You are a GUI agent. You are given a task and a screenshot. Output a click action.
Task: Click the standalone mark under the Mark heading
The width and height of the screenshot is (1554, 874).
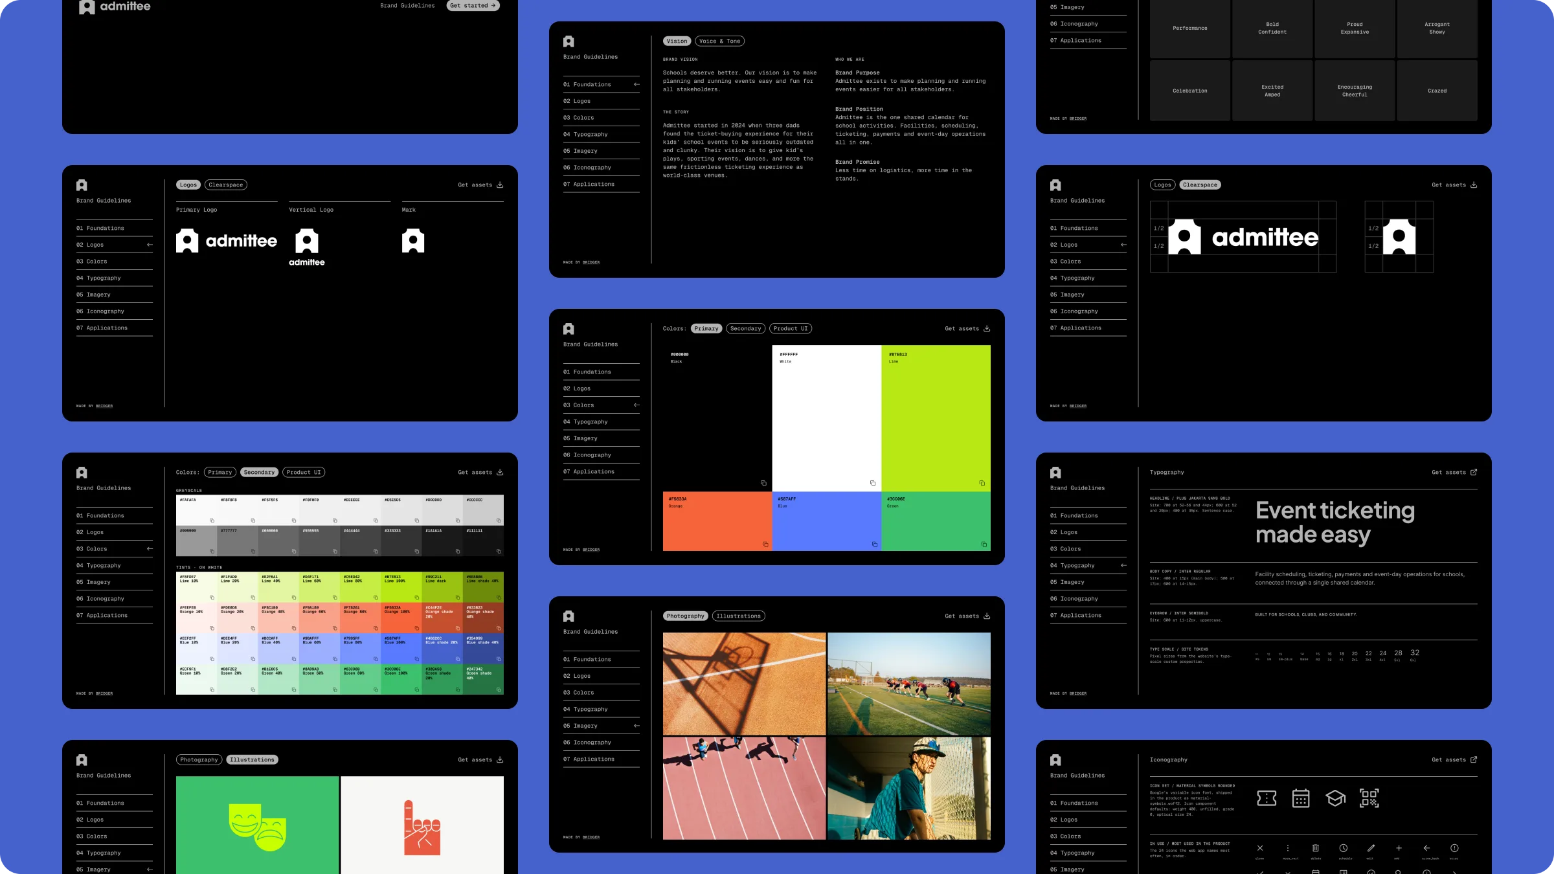point(413,241)
